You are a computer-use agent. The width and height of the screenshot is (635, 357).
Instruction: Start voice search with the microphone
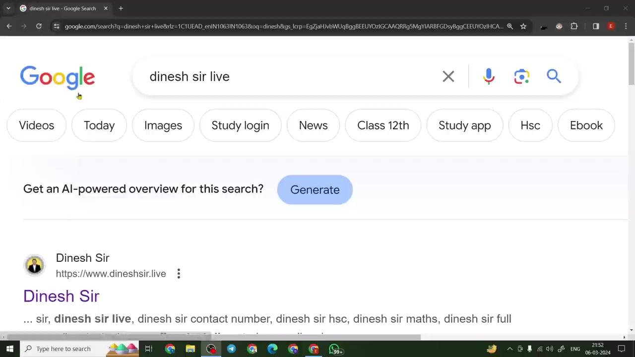tap(489, 76)
